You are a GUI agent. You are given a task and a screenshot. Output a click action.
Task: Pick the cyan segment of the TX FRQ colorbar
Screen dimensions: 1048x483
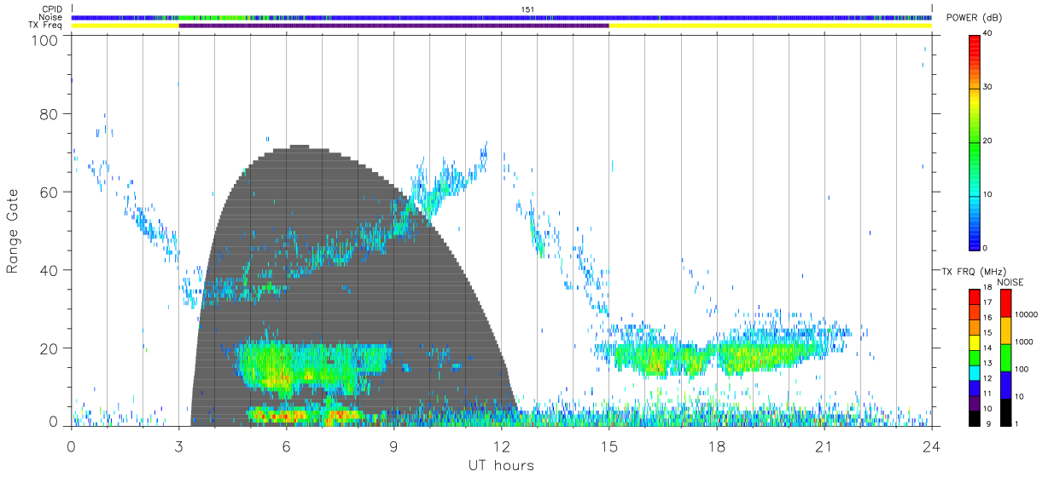pyautogui.click(x=974, y=371)
